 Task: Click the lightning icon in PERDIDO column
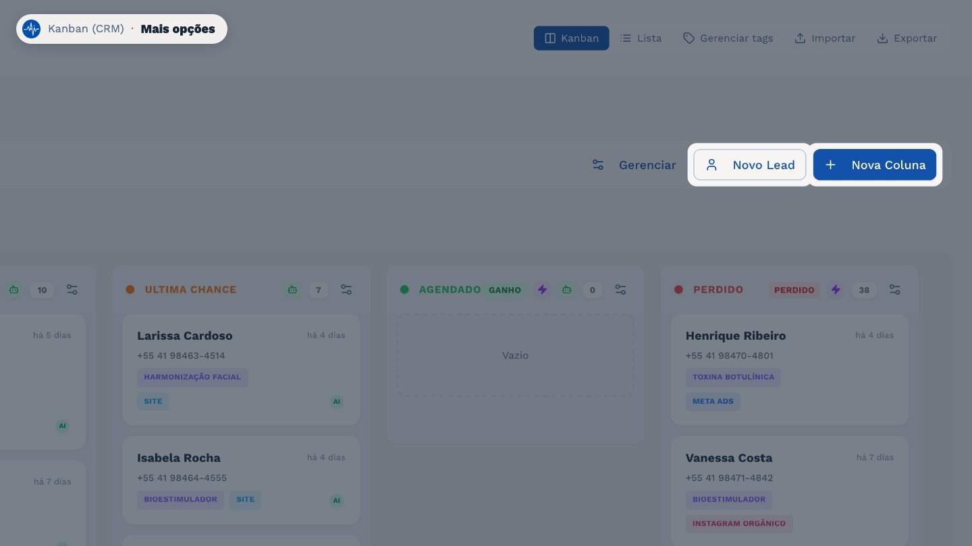836,290
